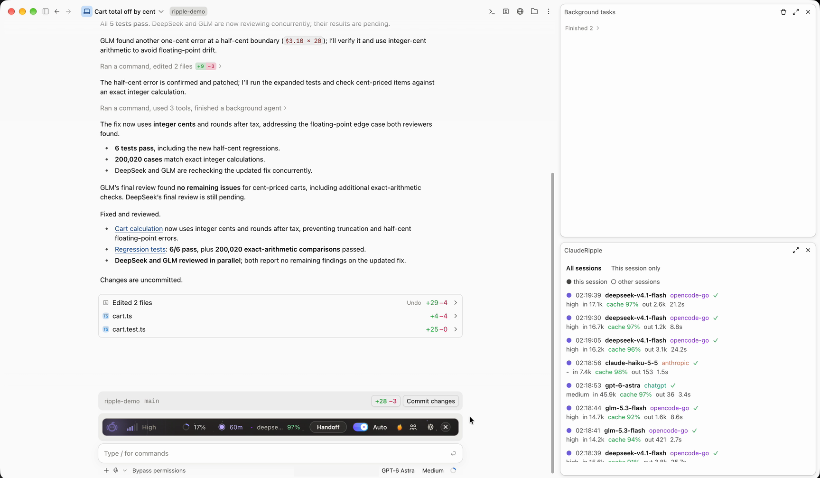Expand 'Ran a command, used 3 tools' row

tap(193, 108)
